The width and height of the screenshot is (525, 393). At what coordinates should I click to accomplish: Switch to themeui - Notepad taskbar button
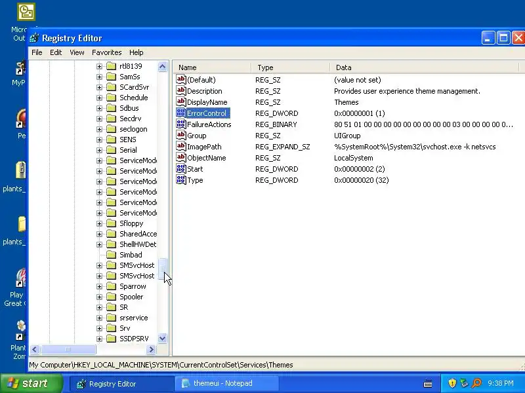click(x=226, y=384)
